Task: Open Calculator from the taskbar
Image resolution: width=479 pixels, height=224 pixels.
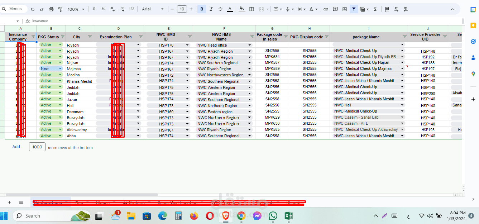Action: 178,216
